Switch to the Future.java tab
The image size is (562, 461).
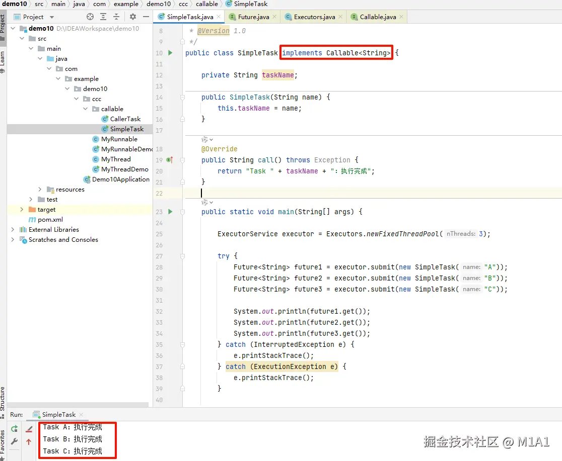tap(253, 17)
